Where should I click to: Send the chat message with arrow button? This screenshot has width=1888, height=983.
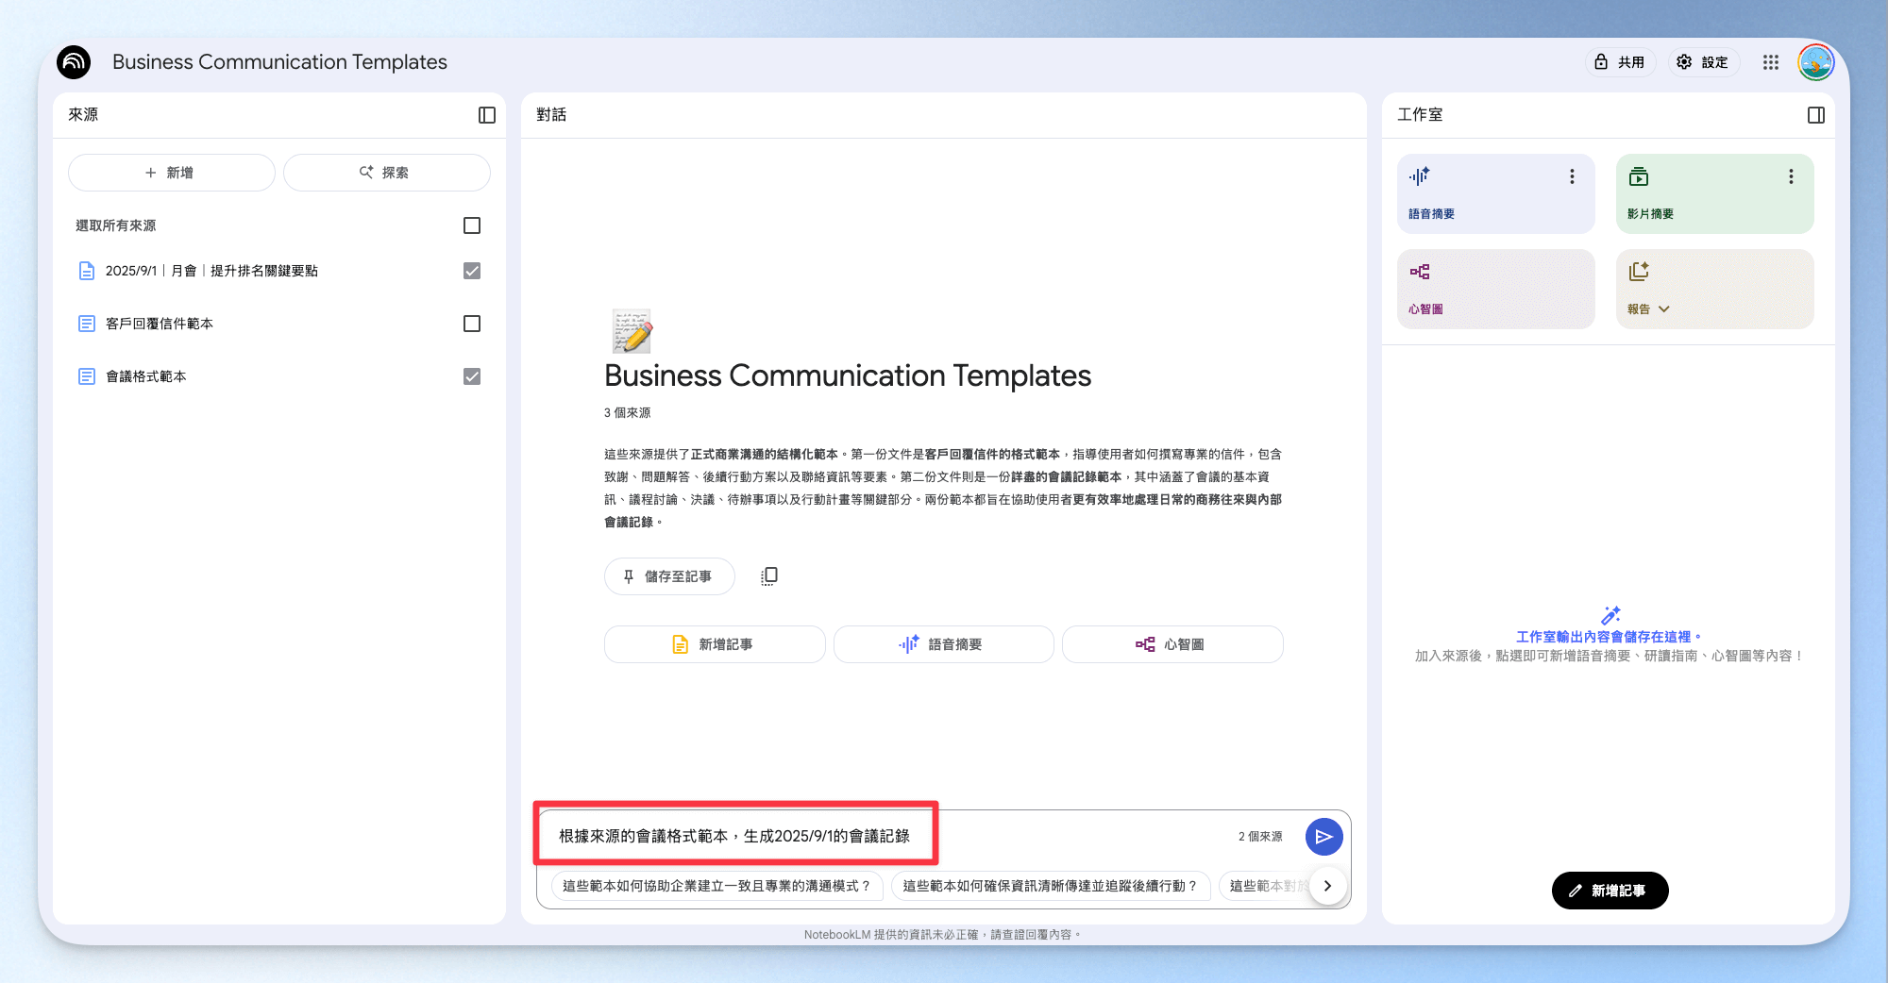(1324, 837)
